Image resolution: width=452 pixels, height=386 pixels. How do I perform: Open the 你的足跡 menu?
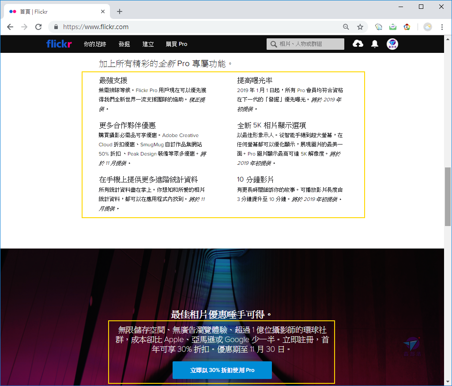pyautogui.click(x=95, y=44)
